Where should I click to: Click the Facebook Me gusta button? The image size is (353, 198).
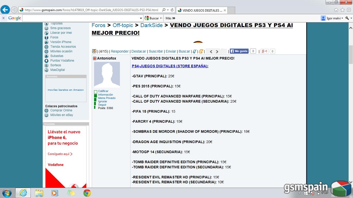pyautogui.click(x=239, y=51)
